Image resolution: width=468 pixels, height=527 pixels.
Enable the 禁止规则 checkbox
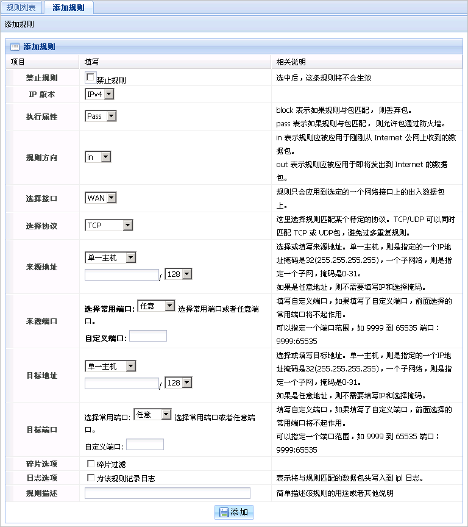90,77
